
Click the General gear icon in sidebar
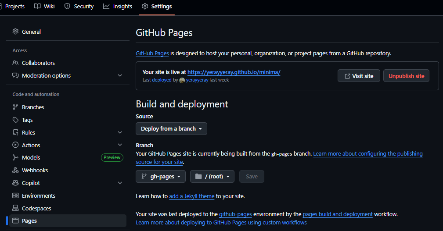pos(15,31)
